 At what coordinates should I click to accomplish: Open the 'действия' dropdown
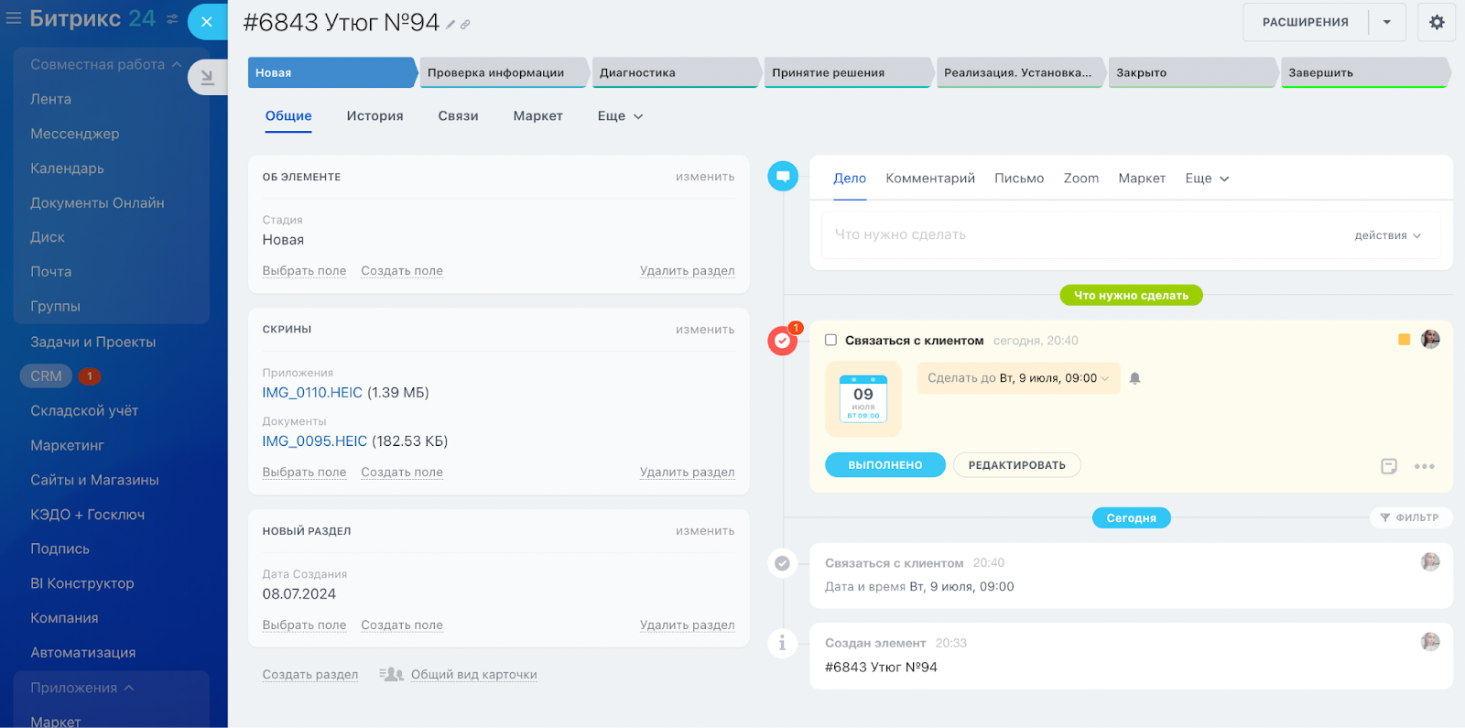click(x=1387, y=235)
